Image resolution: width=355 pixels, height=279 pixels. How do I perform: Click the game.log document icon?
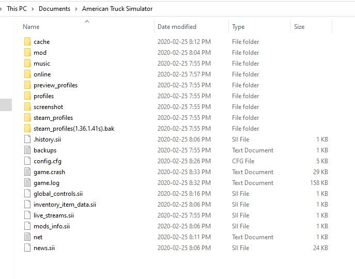click(27, 183)
